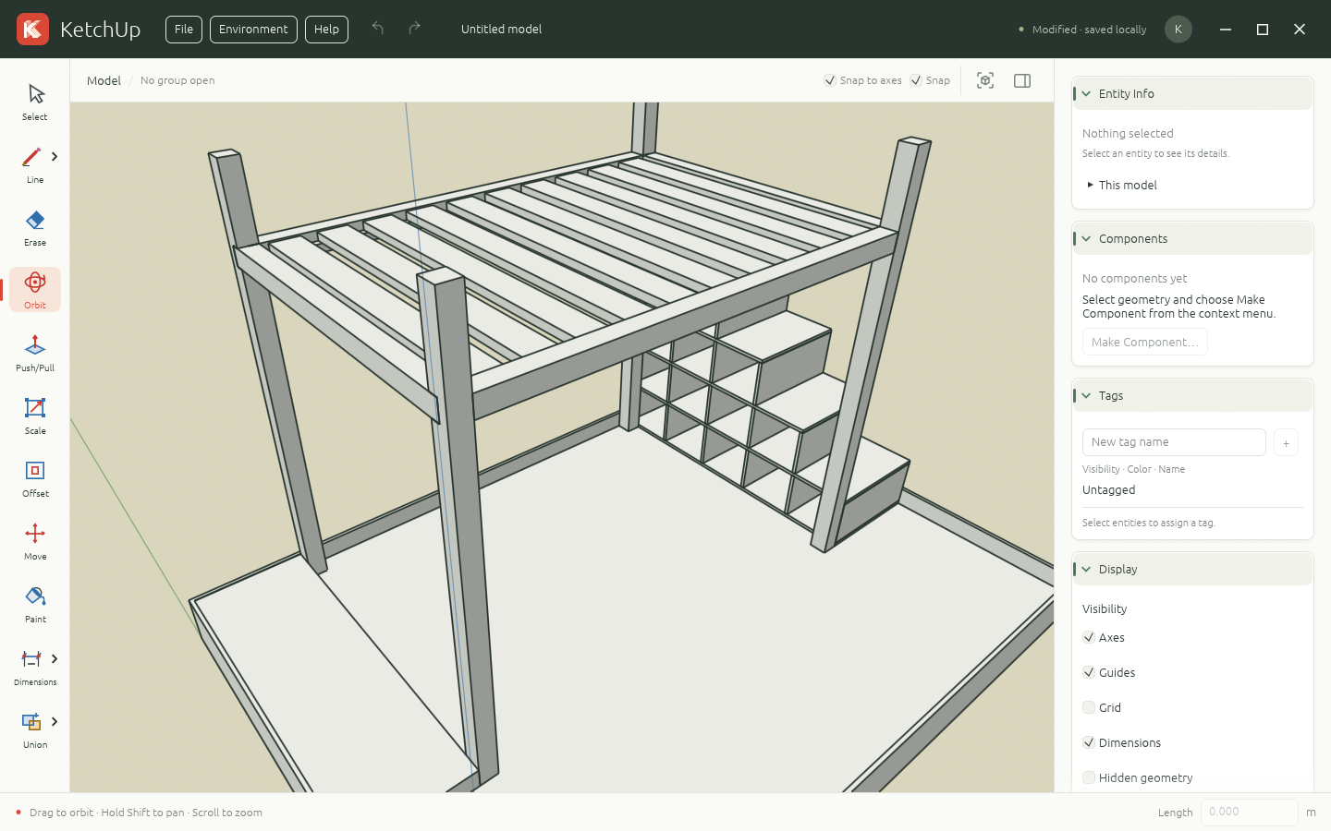Expand This model details

point(1122,185)
